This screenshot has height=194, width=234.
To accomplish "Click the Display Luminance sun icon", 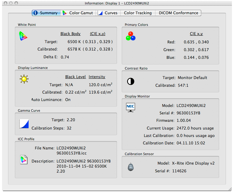I will pyautogui.click(x=24, y=79).
